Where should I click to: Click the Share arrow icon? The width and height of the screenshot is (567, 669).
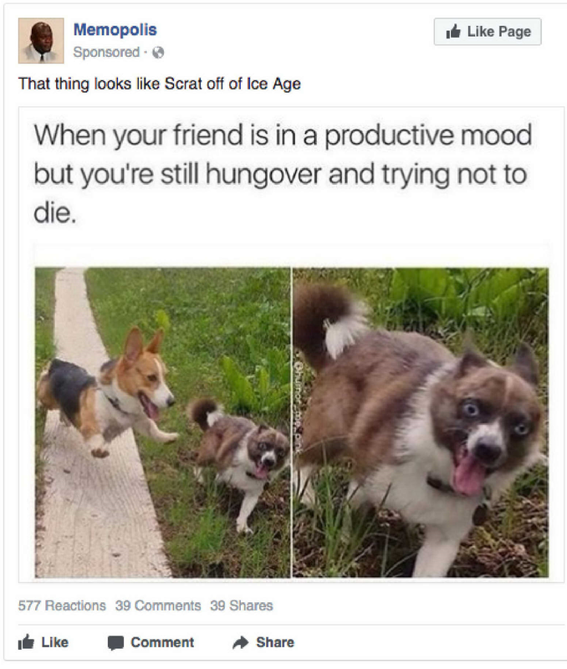point(241,642)
